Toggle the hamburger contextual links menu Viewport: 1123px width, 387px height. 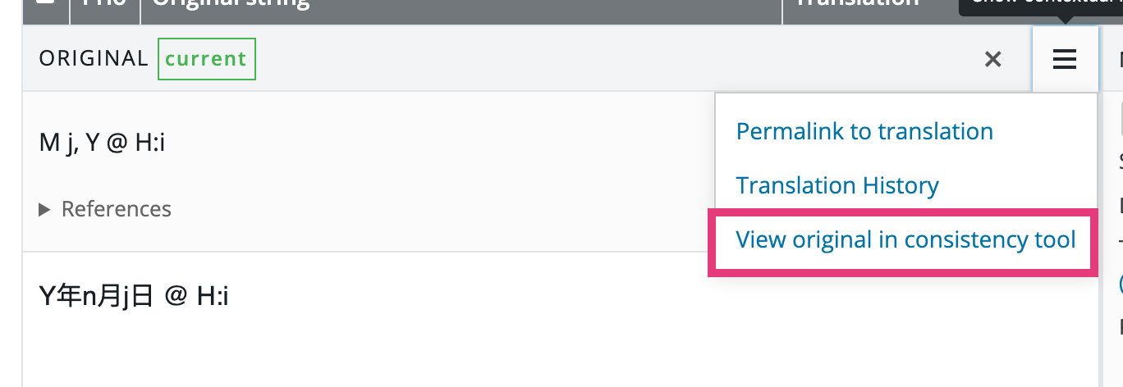point(1065,59)
